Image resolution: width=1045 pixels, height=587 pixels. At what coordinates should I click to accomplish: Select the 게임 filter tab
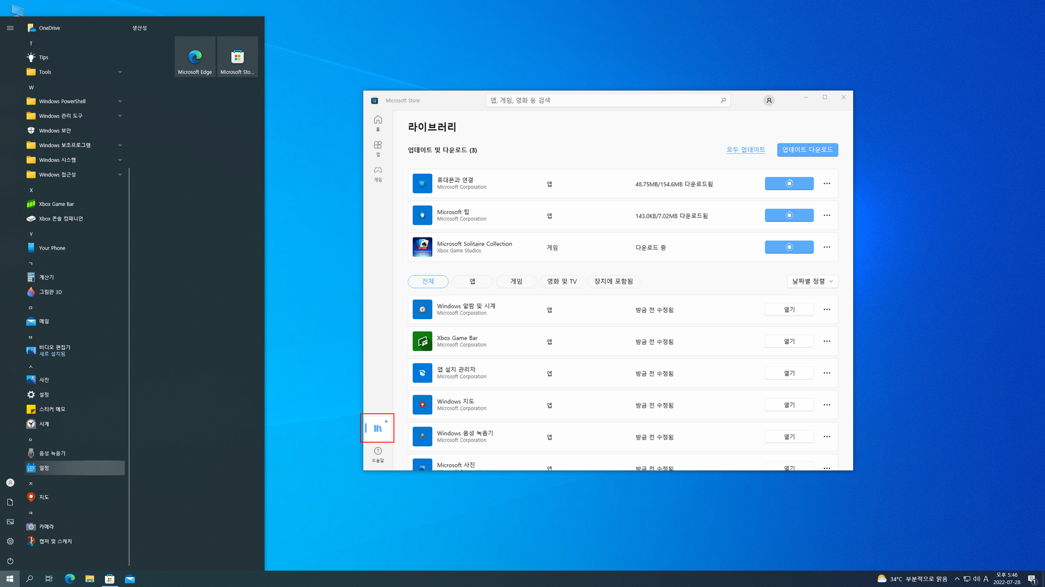click(516, 281)
